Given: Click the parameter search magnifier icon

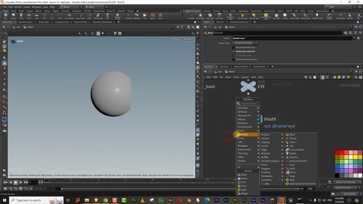Looking at the screenshot, I should point(351,33).
